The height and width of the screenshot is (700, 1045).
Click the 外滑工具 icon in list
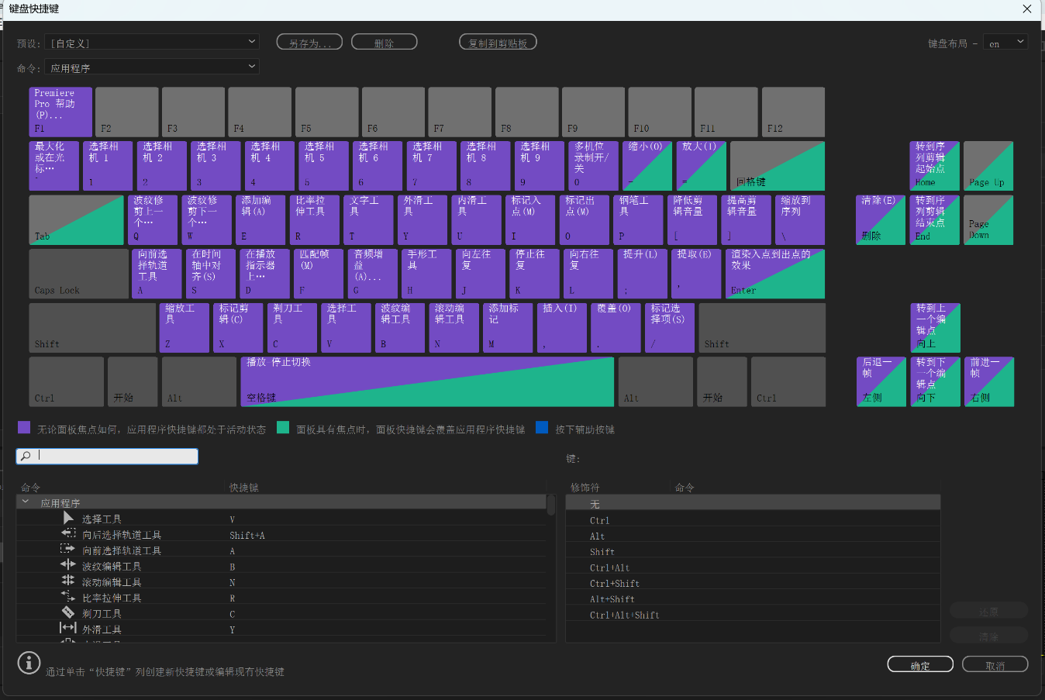pos(68,629)
